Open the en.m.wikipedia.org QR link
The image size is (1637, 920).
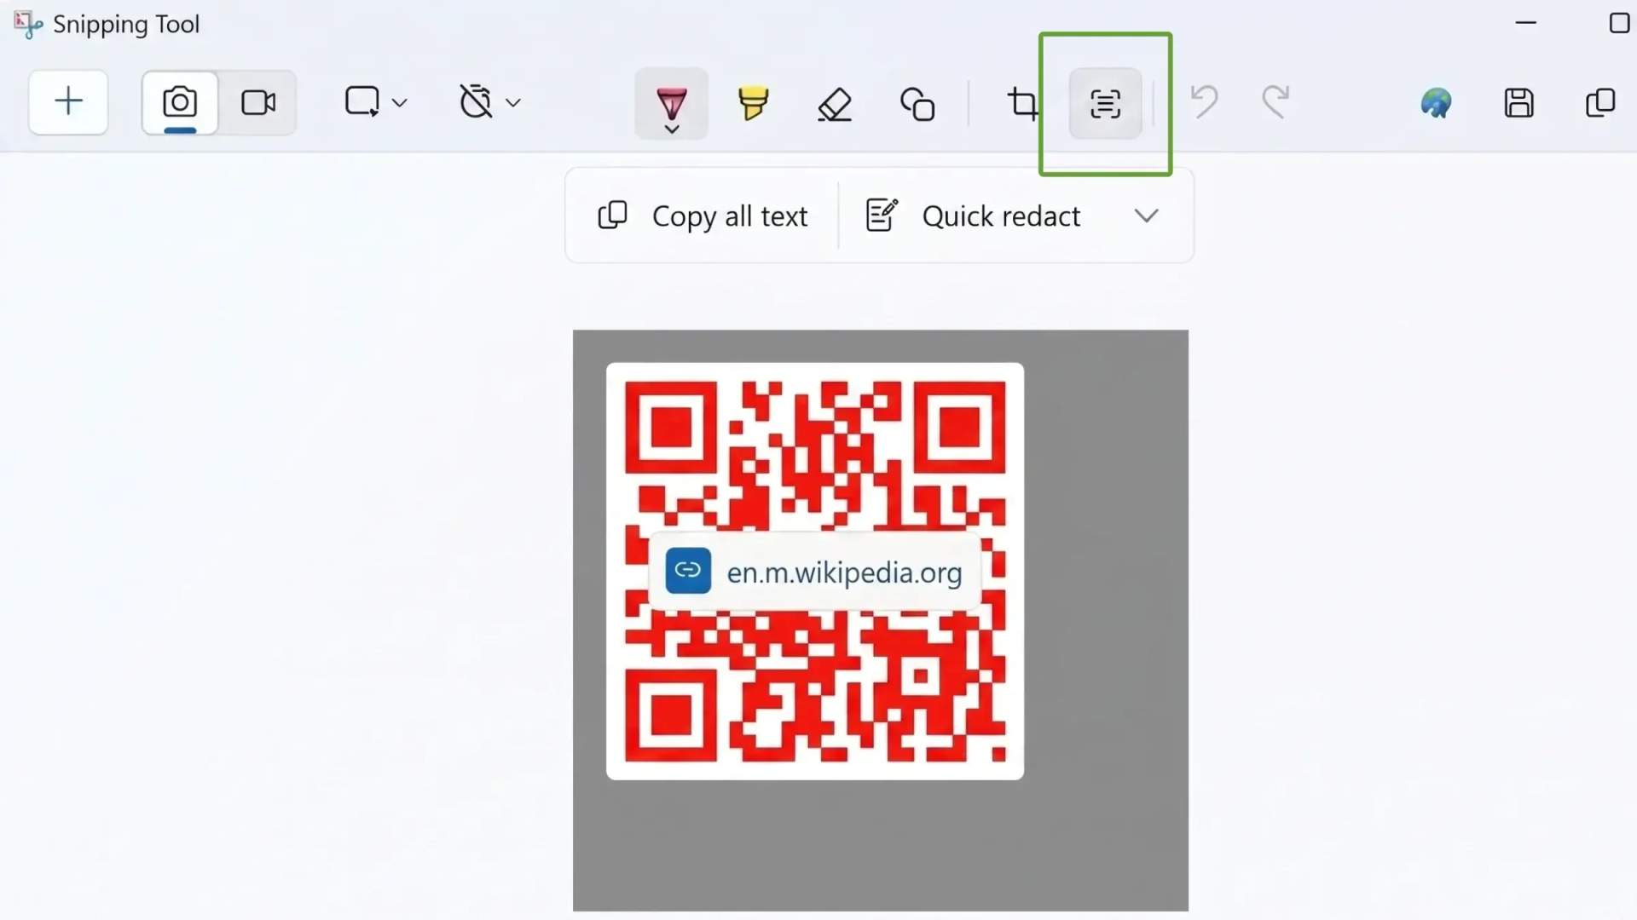[x=815, y=572]
